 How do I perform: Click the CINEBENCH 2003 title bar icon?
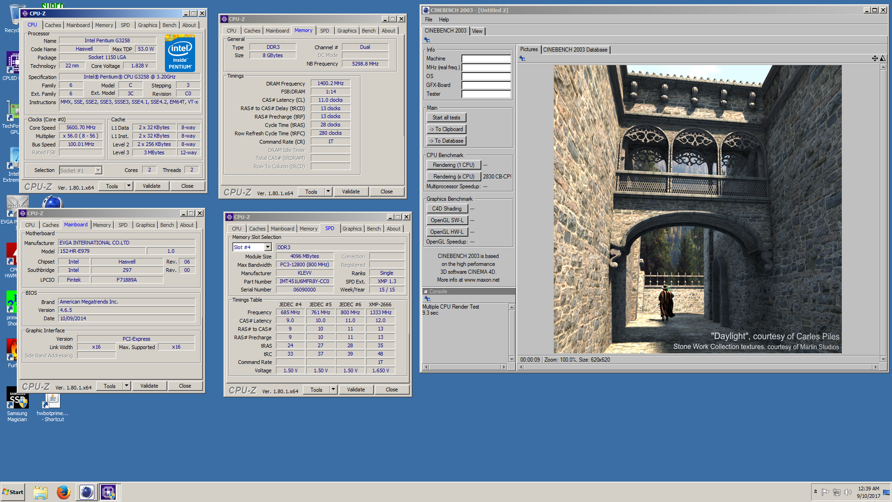click(x=426, y=10)
